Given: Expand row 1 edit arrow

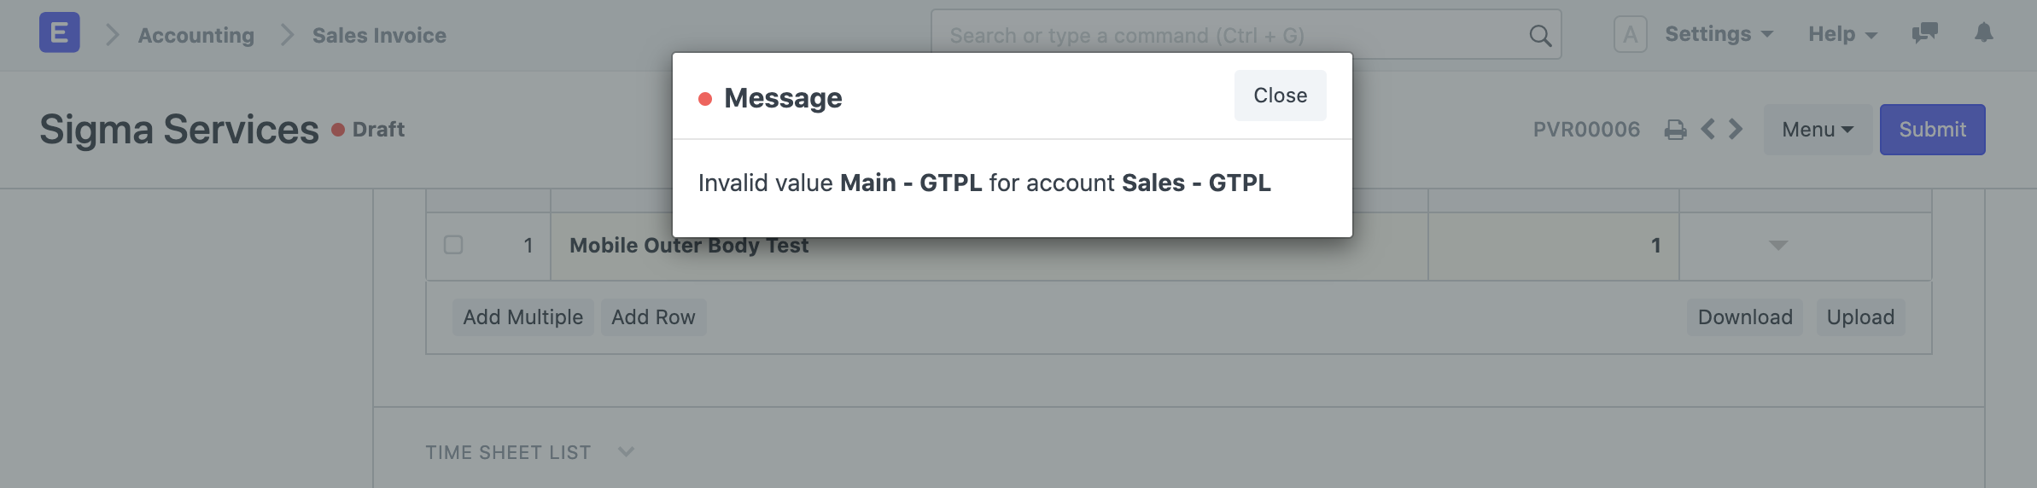Looking at the screenshot, I should click(1778, 246).
